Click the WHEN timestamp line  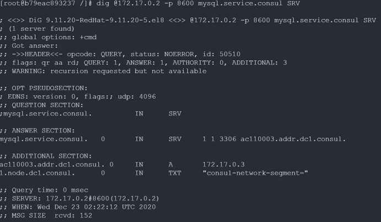tap(82, 207)
